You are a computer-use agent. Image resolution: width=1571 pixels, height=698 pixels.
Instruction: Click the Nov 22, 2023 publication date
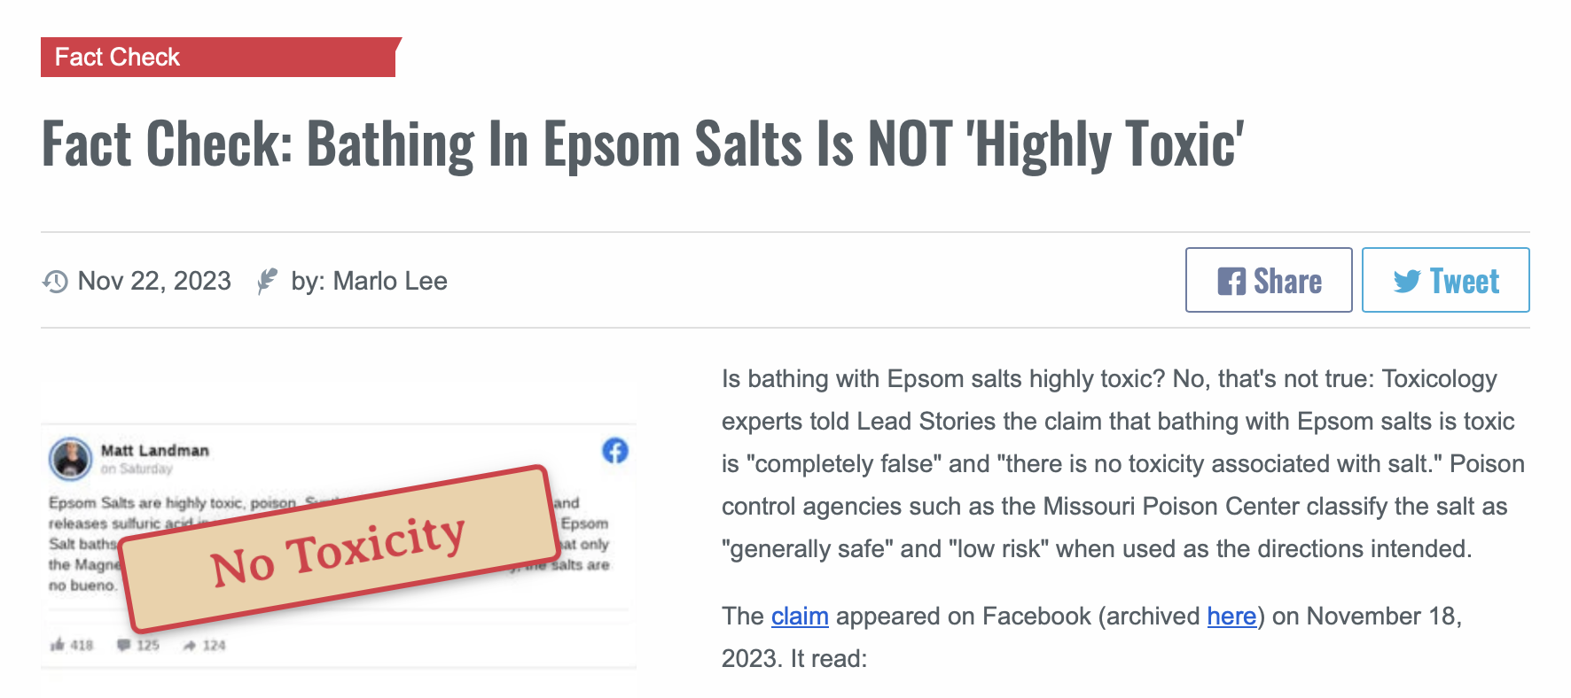pos(154,281)
